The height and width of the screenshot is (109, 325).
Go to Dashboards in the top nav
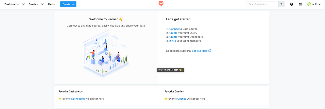(11, 4)
